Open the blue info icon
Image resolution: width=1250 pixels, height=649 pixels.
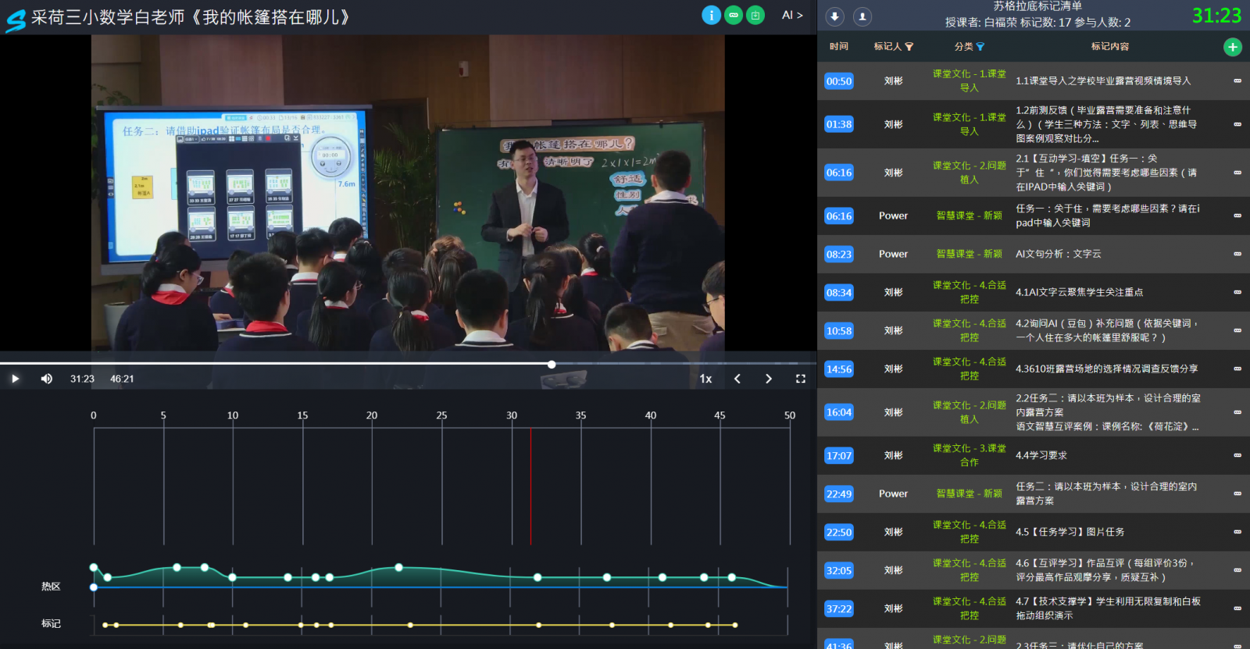(711, 15)
